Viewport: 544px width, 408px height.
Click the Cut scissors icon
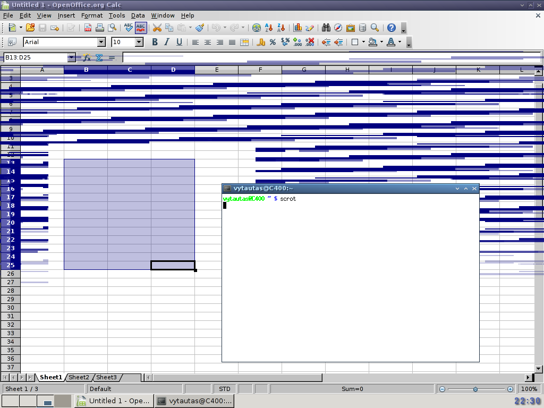157,28
